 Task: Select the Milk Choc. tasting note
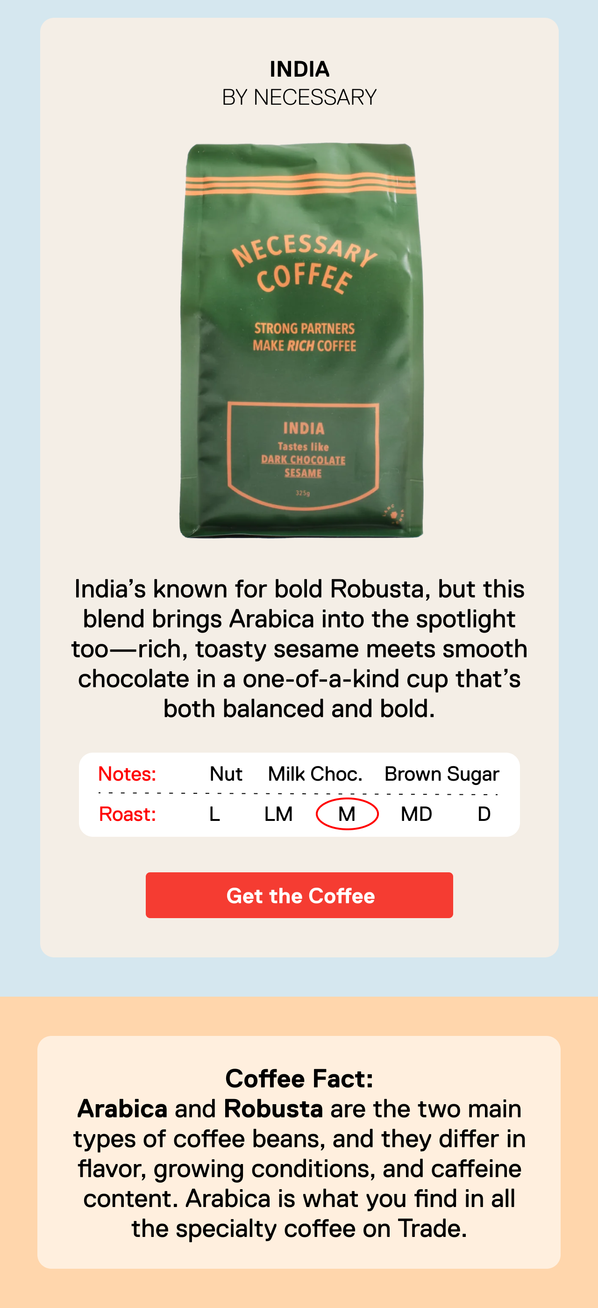[315, 774]
